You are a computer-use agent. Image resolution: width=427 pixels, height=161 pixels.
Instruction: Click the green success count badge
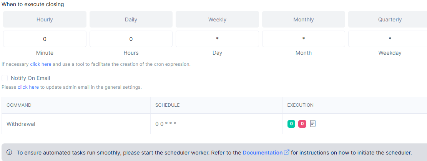tap(291, 124)
